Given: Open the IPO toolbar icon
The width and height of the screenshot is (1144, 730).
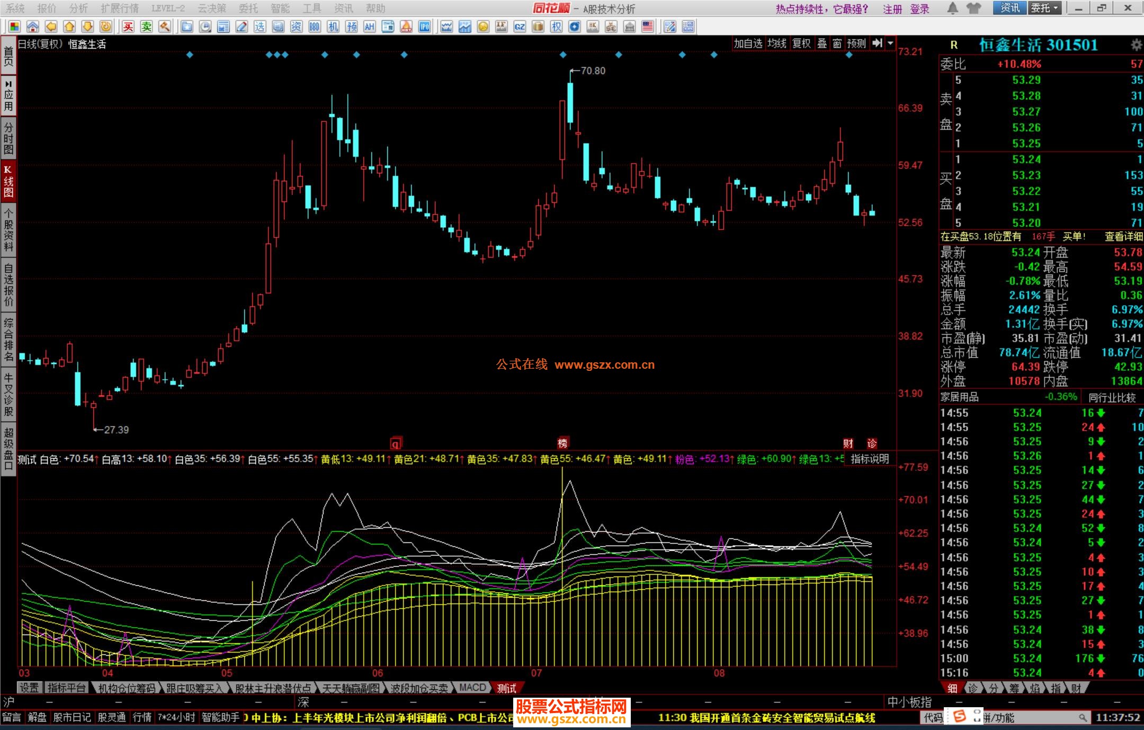Looking at the screenshot, I should [x=424, y=26].
